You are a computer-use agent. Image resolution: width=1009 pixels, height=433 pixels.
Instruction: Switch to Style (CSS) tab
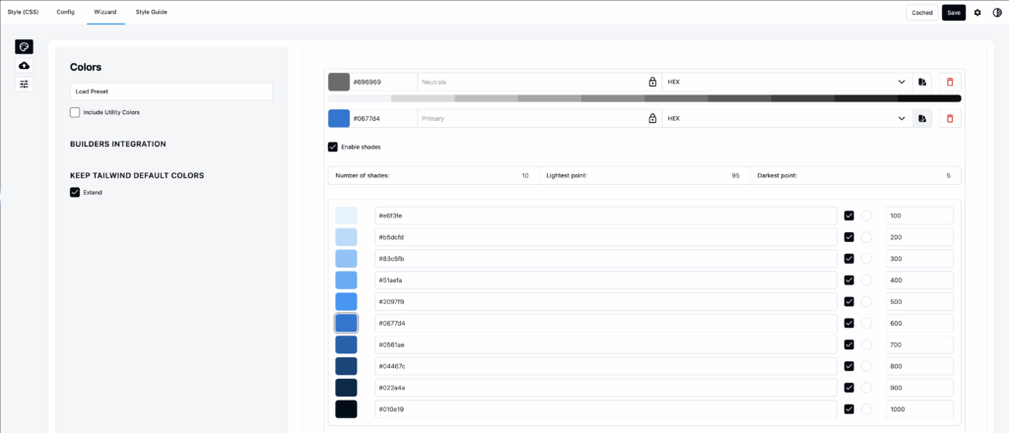click(x=23, y=12)
